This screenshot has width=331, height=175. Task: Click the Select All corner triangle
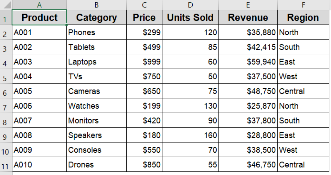tap(6, 5)
